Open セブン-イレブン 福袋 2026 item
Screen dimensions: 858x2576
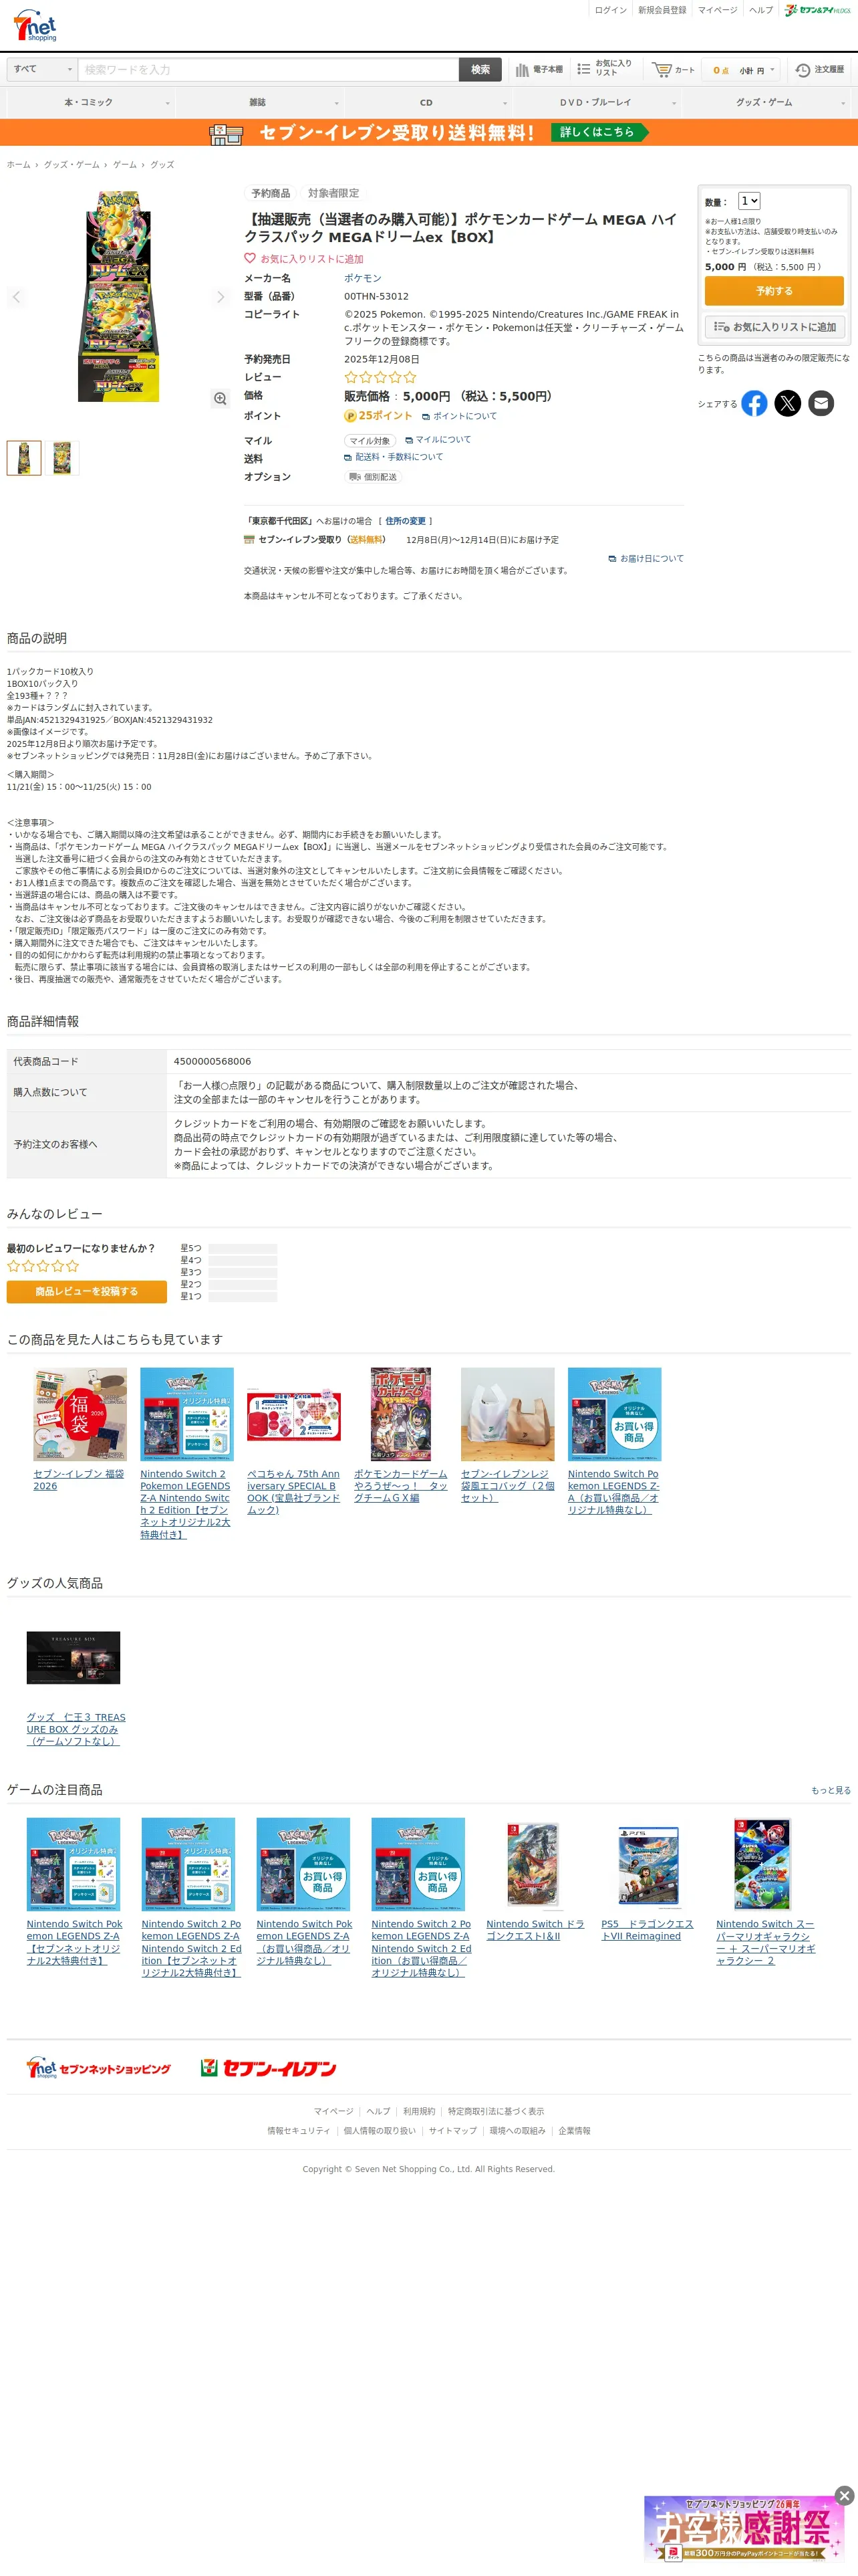pos(79,1480)
